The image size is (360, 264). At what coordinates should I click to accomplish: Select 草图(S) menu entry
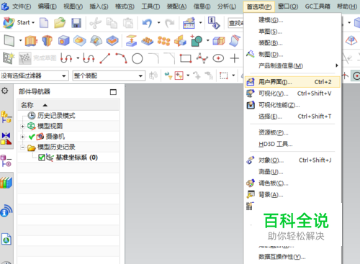[292, 32]
